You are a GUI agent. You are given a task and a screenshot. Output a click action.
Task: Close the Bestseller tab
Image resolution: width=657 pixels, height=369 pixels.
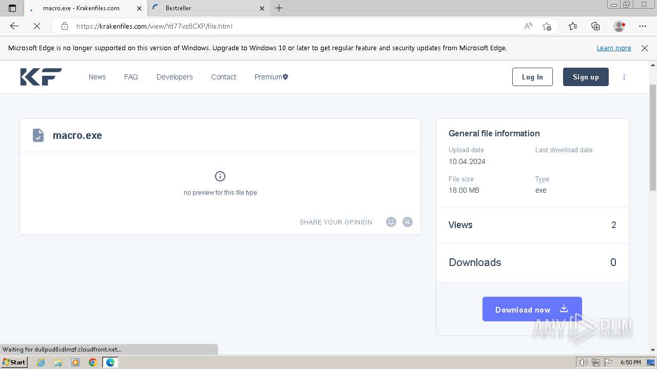pyautogui.click(x=262, y=8)
